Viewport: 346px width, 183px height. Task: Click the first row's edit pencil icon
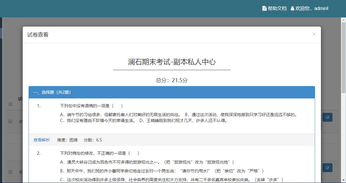click(x=327, y=118)
